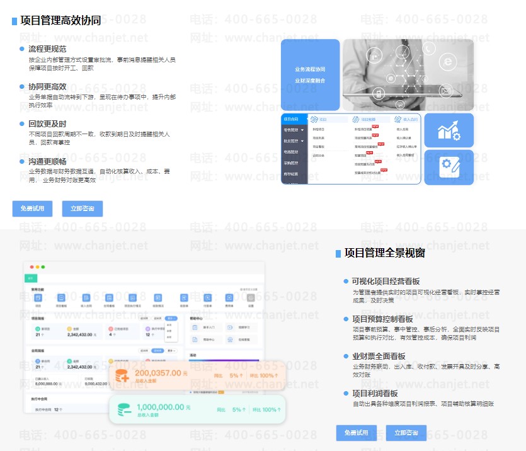The height and width of the screenshot is (451, 526).
Task: Click the 收入合同 column header icon
Action: (398, 120)
